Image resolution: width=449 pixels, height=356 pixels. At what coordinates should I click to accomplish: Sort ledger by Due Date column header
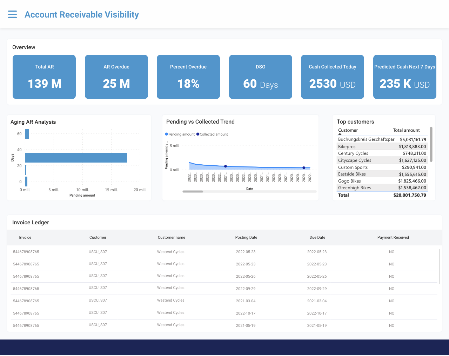pos(317,238)
